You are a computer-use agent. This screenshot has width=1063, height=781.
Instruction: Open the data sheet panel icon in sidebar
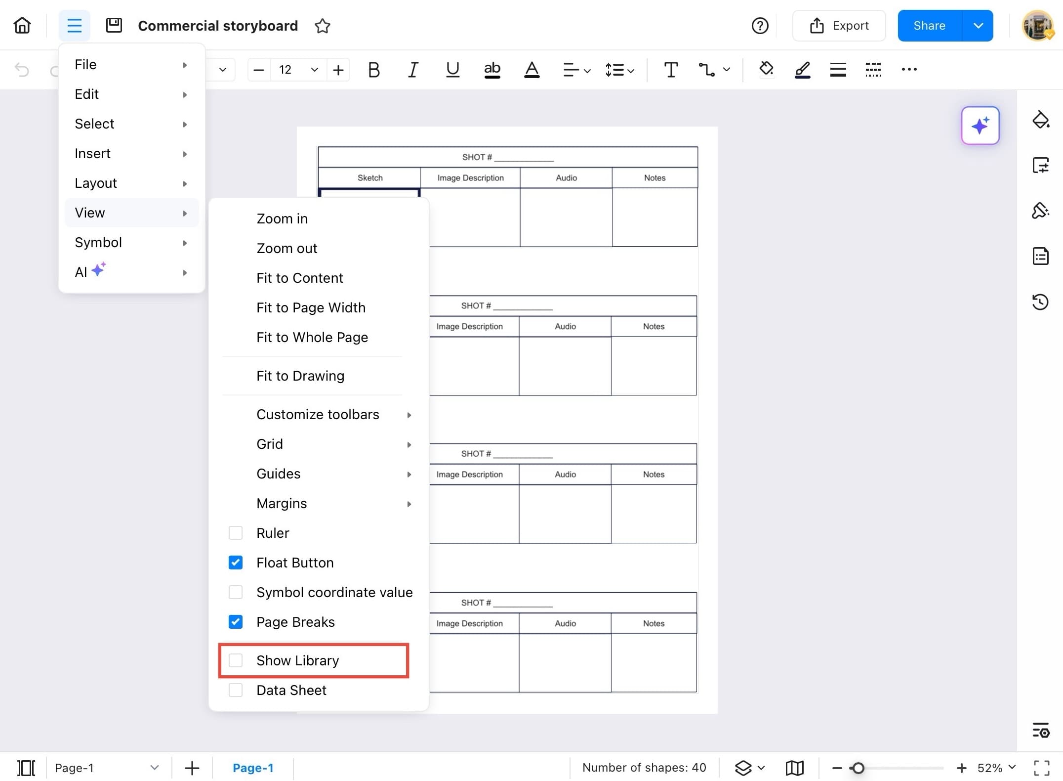tap(1041, 256)
